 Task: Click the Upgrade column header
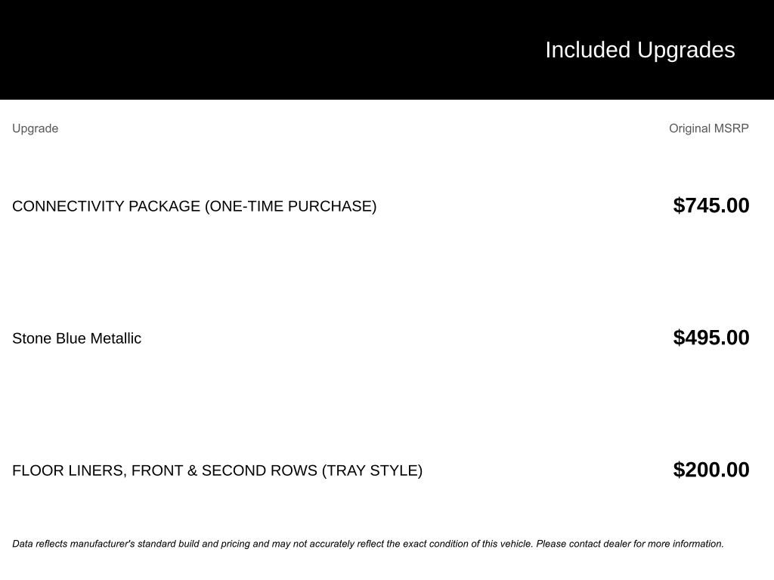[x=35, y=128]
